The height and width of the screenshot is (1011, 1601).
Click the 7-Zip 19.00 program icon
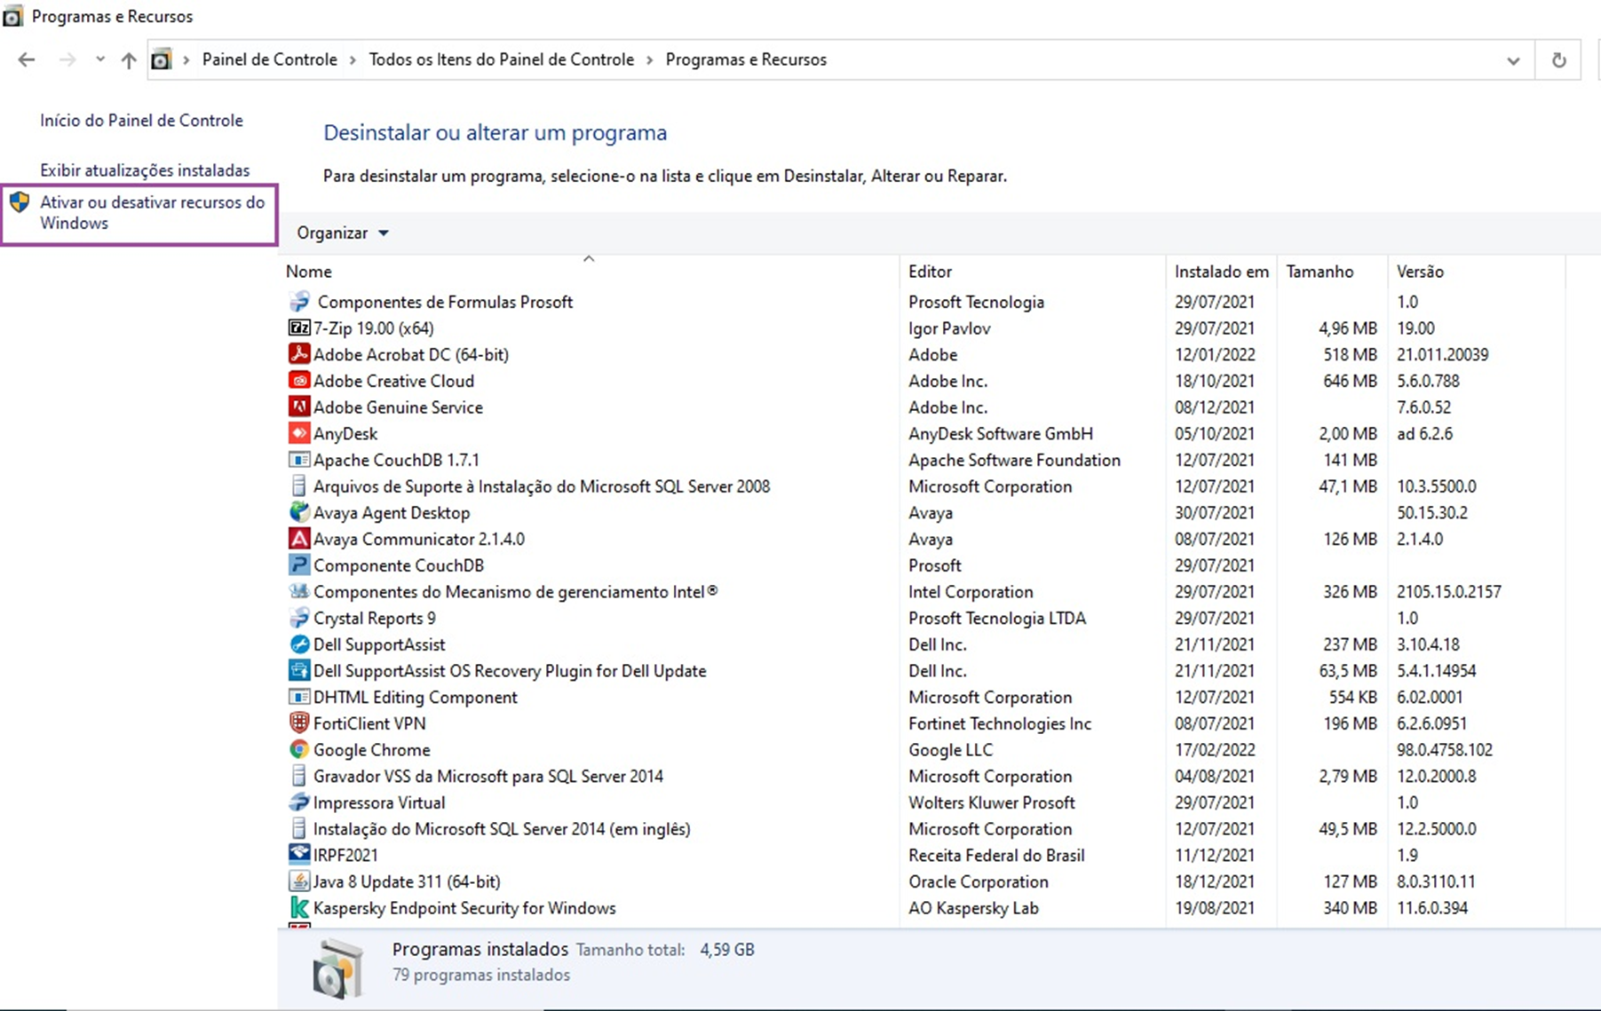pyautogui.click(x=299, y=328)
